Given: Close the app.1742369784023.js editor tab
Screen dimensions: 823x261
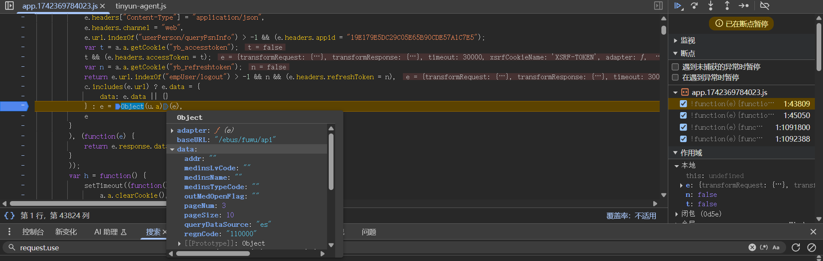Looking at the screenshot, I should click(102, 6).
